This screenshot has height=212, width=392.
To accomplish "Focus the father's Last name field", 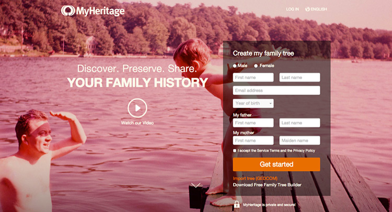I will 300,123.
